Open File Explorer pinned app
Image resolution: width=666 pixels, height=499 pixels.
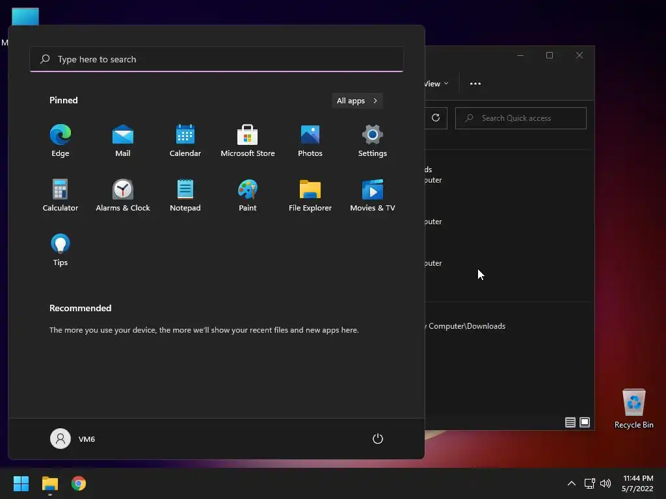coord(310,196)
